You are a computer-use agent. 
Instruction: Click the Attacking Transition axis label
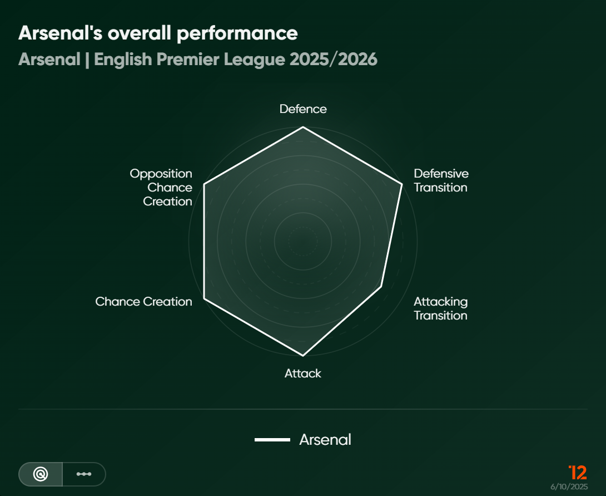[440, 308]
